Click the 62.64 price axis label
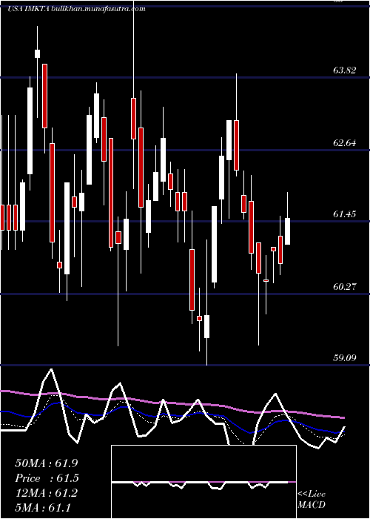The width and height of the screenshot is (370, 519). click(x=344, y=143)
